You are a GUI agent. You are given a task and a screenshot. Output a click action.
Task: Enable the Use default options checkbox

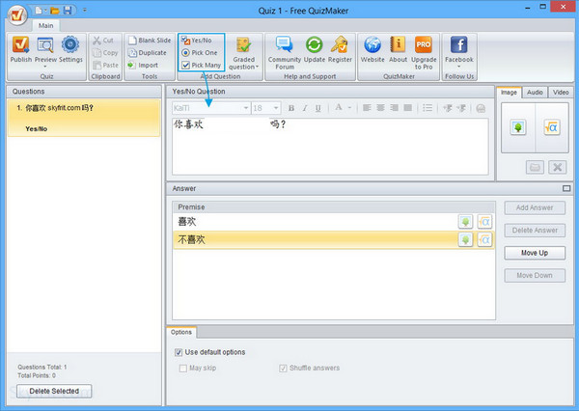pyautogui.click(x=178, y=352)
